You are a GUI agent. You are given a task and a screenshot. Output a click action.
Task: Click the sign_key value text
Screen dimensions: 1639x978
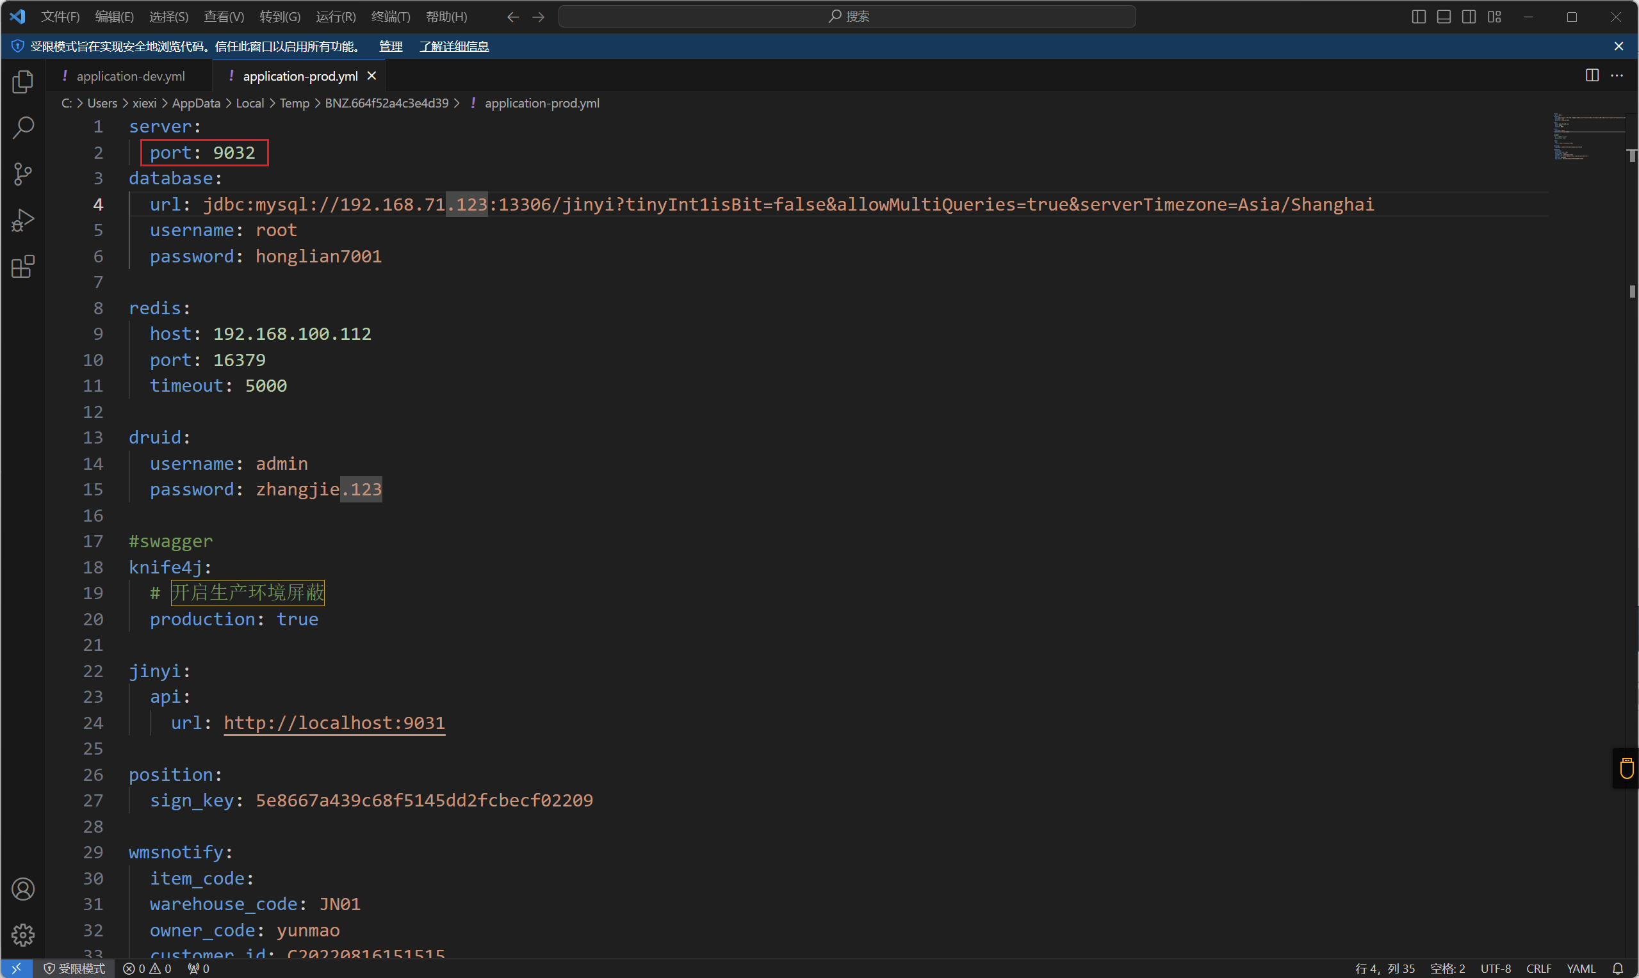424,800
